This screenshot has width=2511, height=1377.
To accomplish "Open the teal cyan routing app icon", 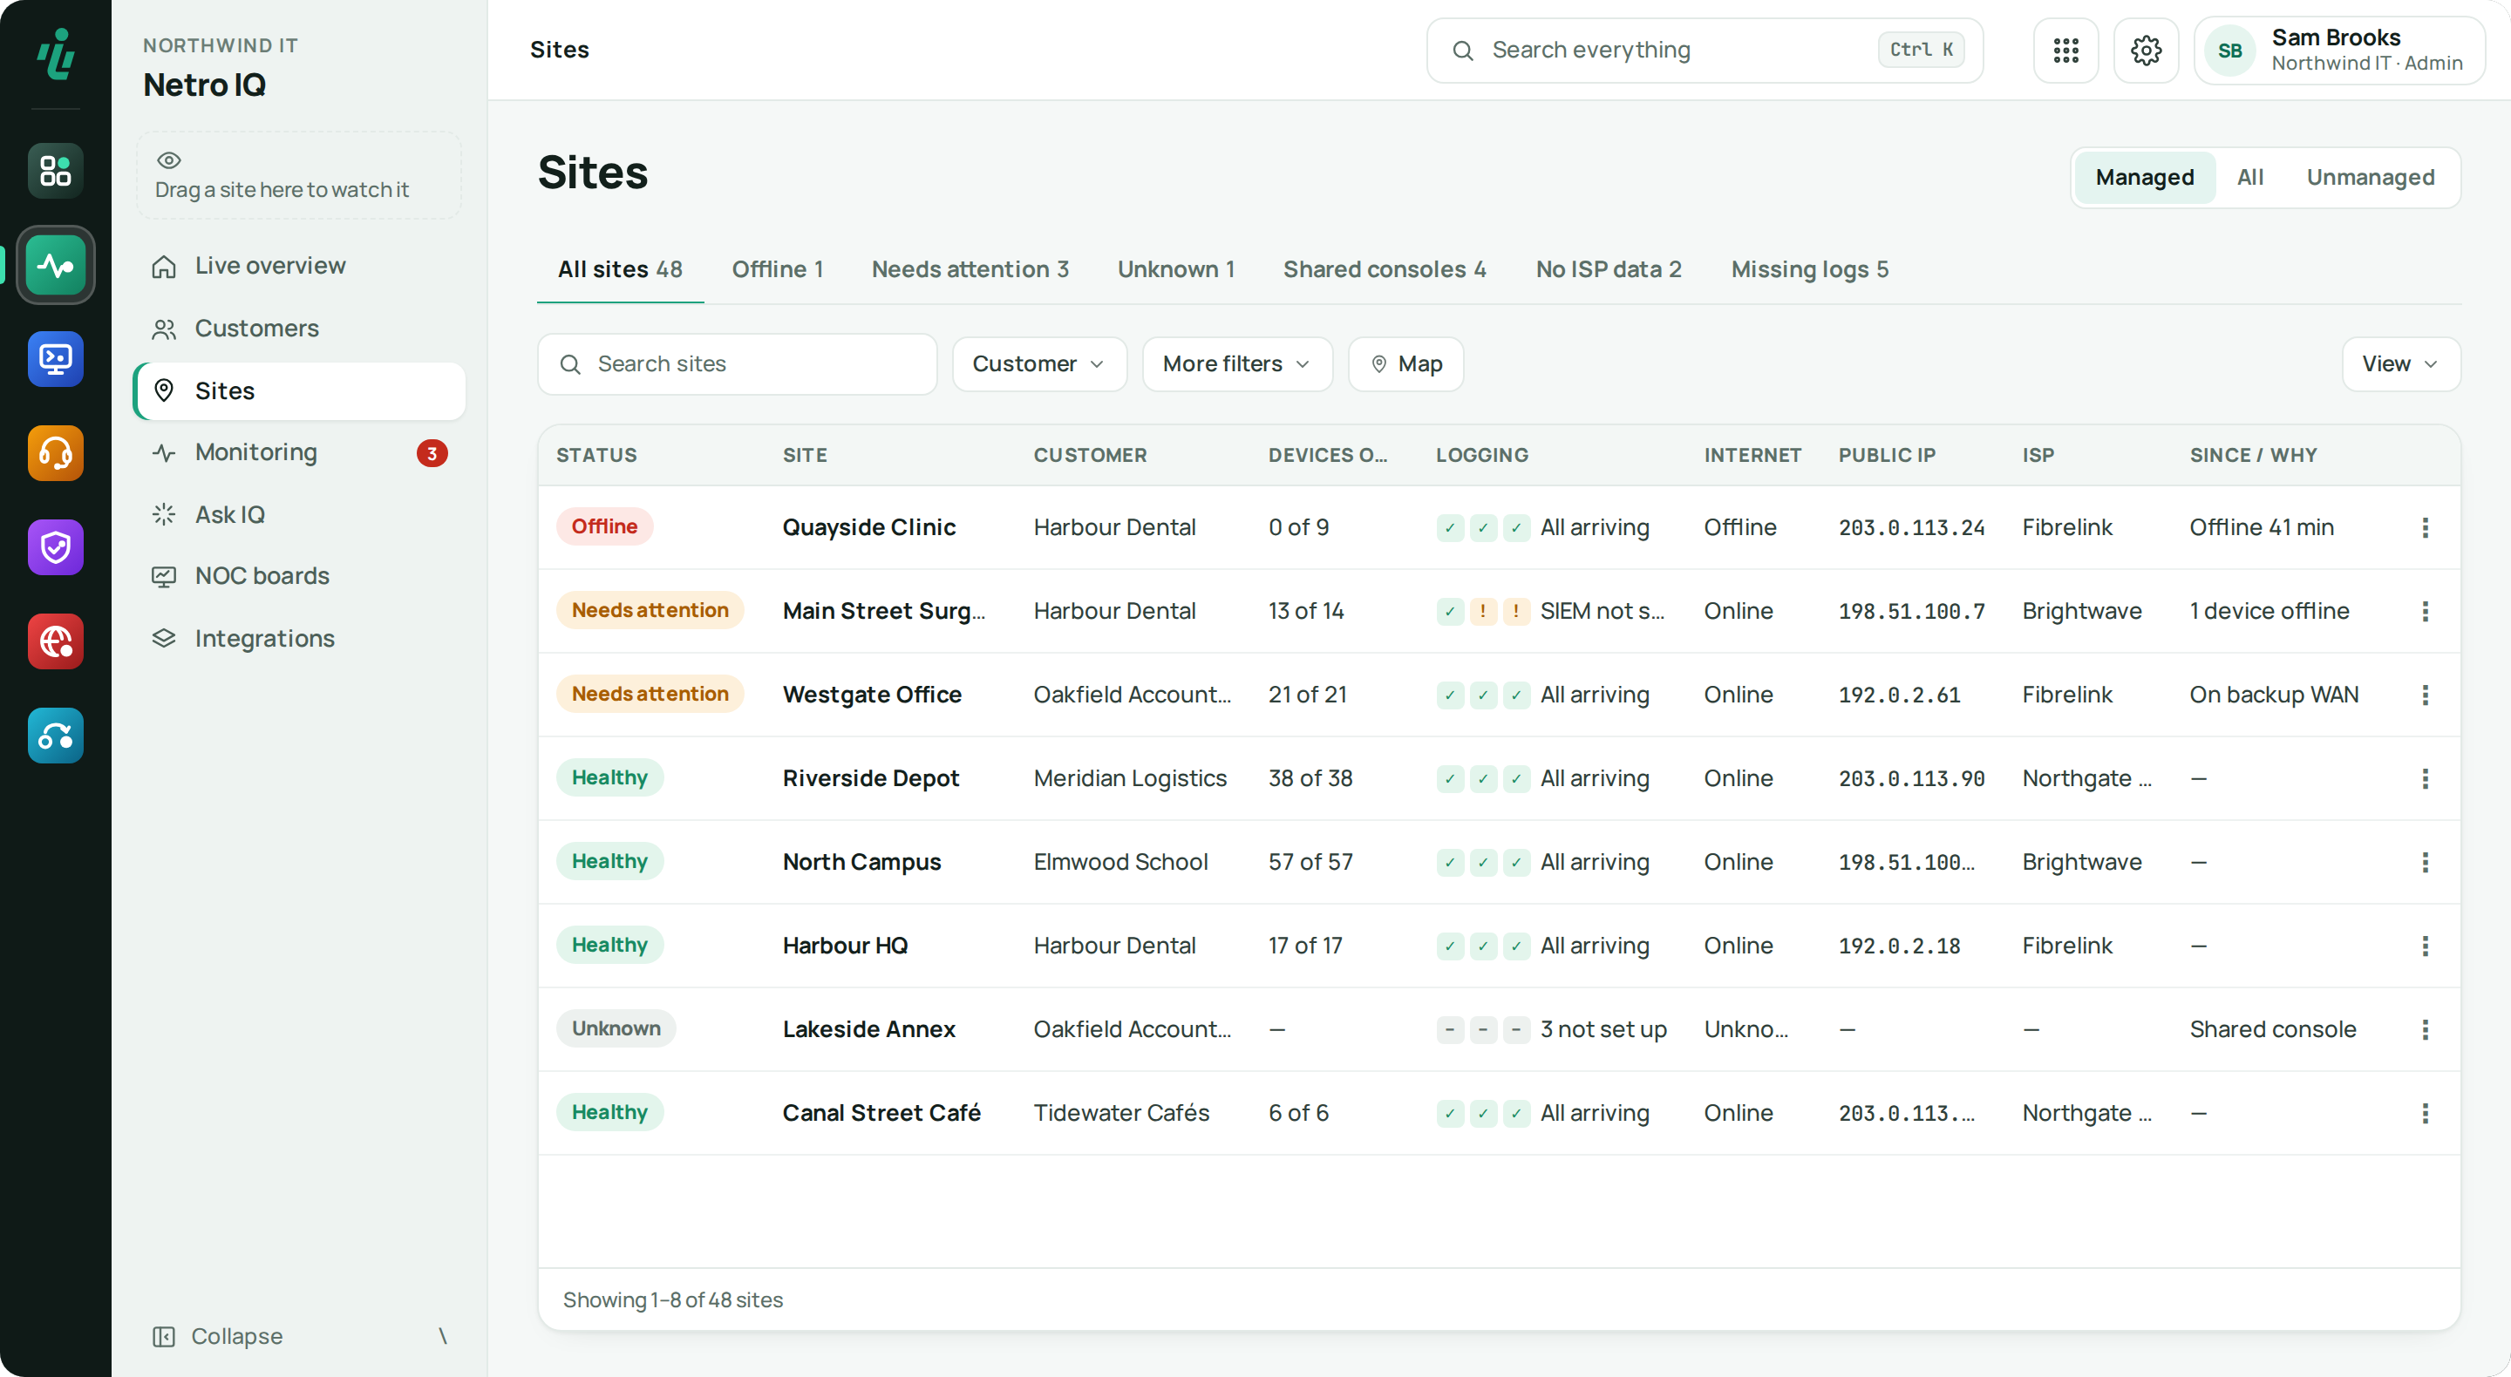I will [x=56, y=736].
